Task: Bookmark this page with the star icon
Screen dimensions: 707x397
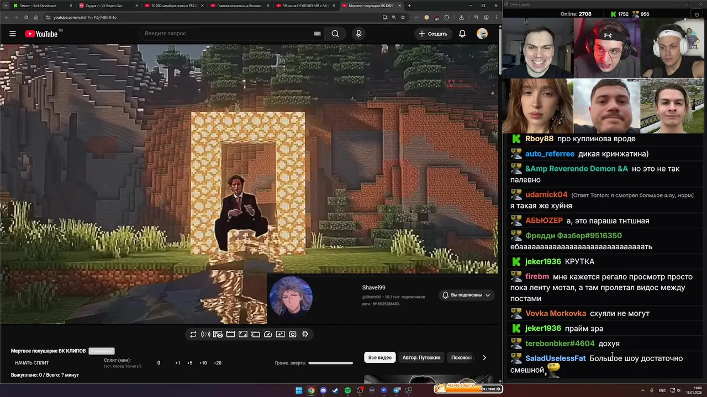Action: [x=403, y=17]
